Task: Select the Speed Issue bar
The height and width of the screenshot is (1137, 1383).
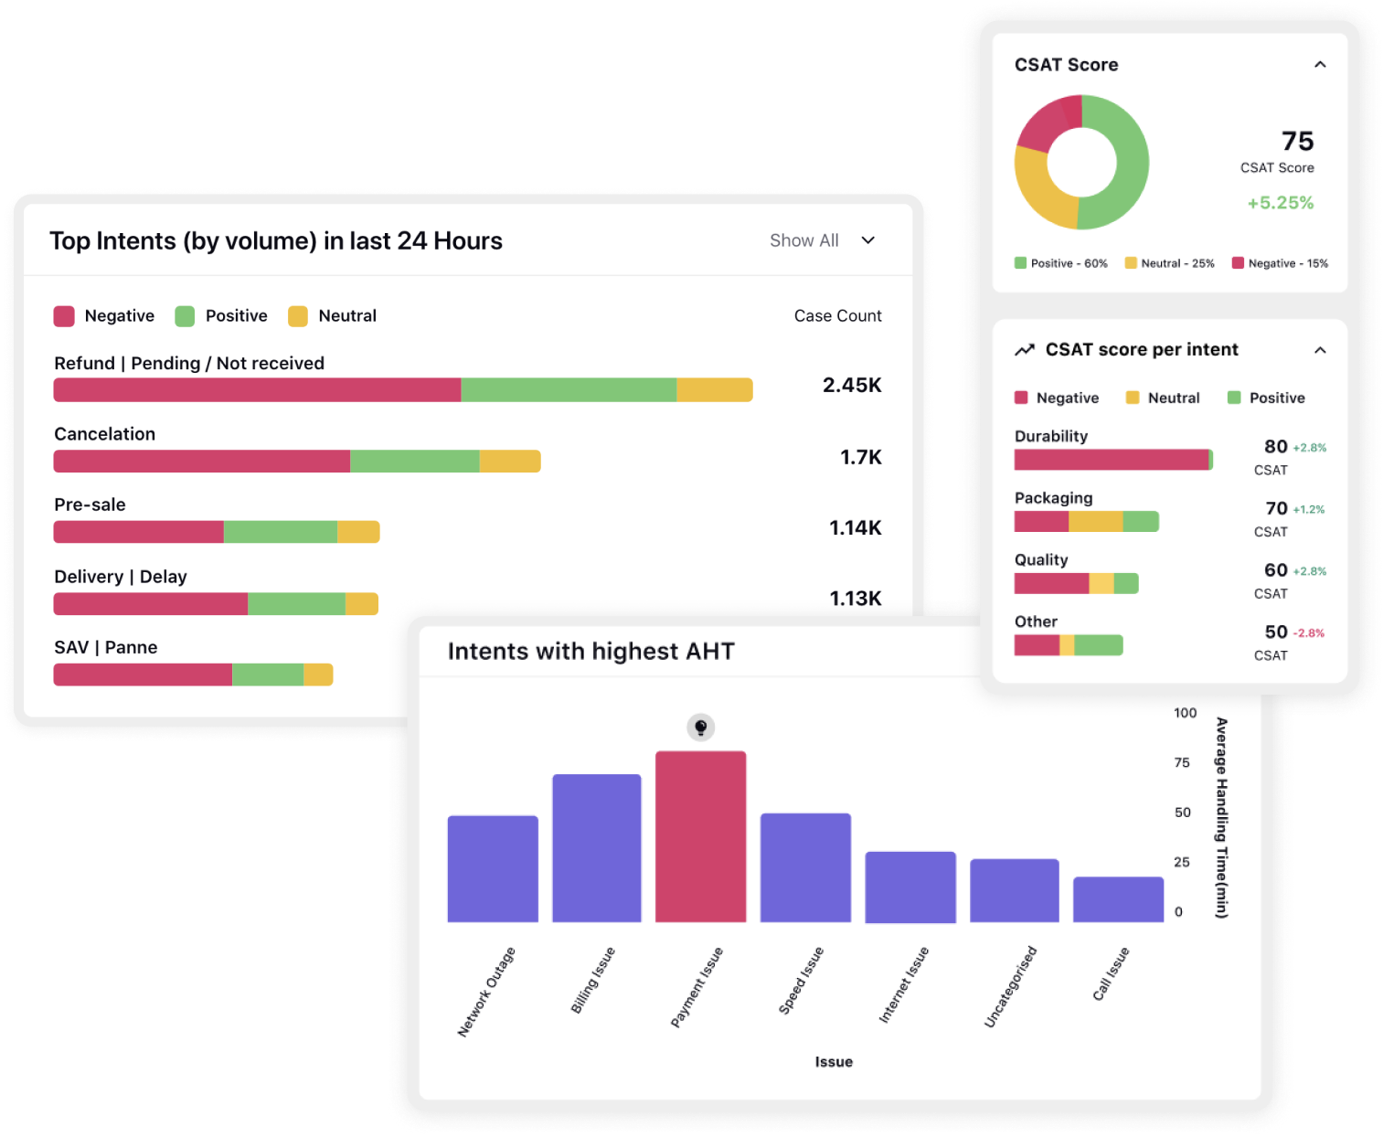Action: [805, 867]
